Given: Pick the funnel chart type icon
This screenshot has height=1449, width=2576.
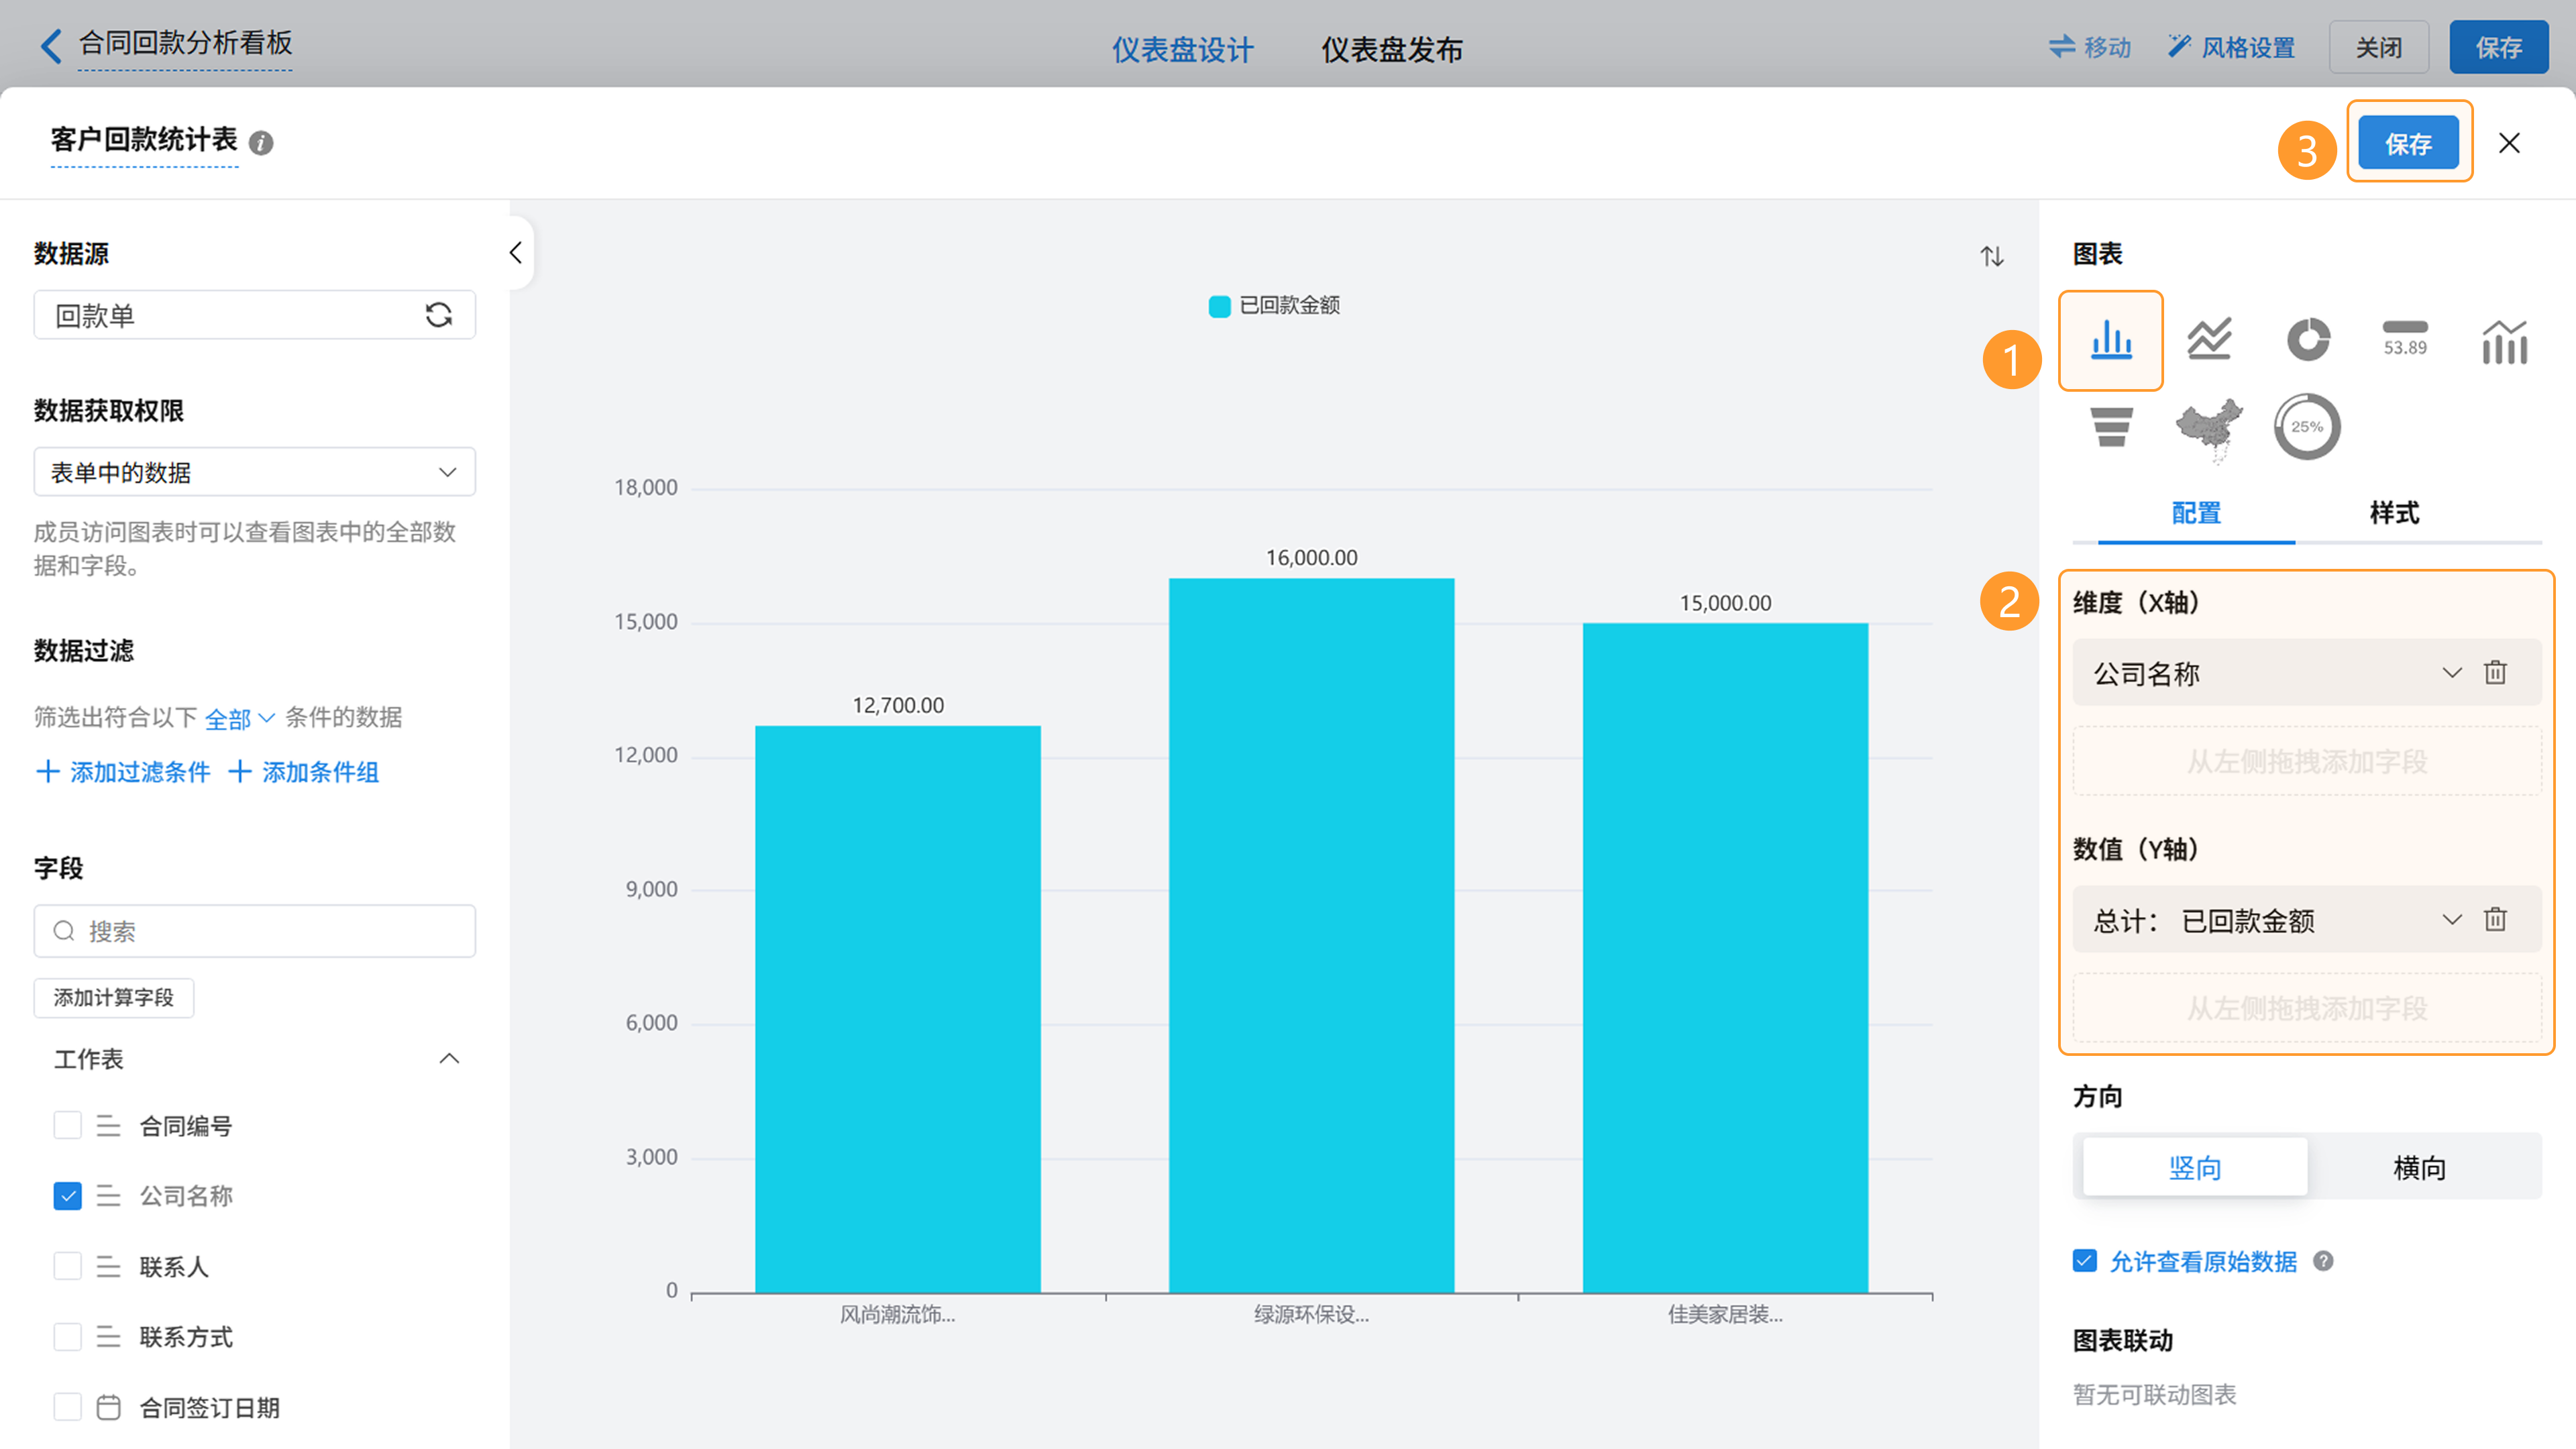Looking at the screenshot, I should (x=2111, y=427).
